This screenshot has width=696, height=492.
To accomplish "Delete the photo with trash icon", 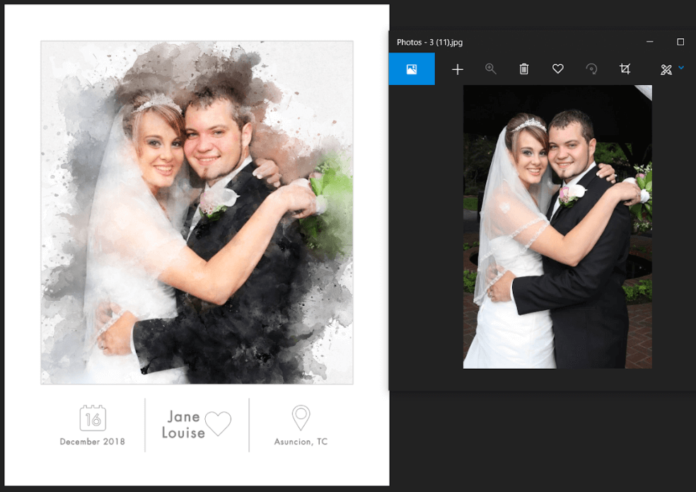I will click(x=524, y=69).
